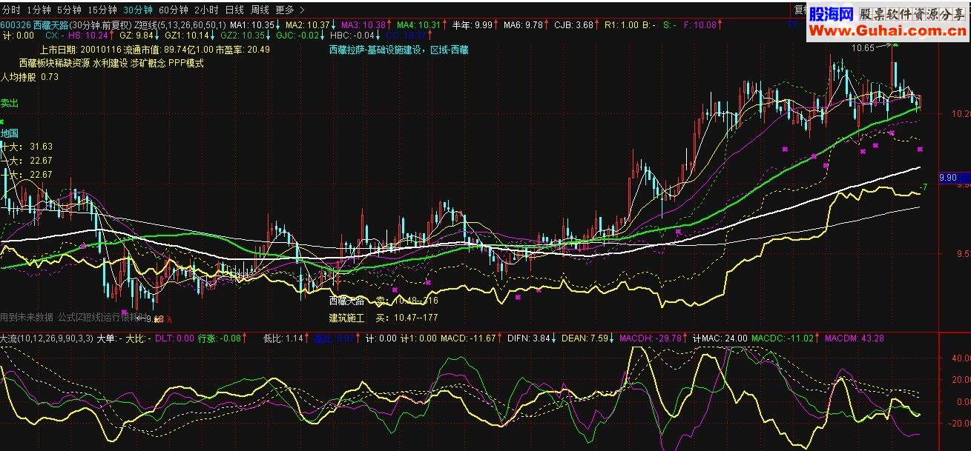
Task: Click the MA6: 9.78 indicator value
Action: point(523,24)
